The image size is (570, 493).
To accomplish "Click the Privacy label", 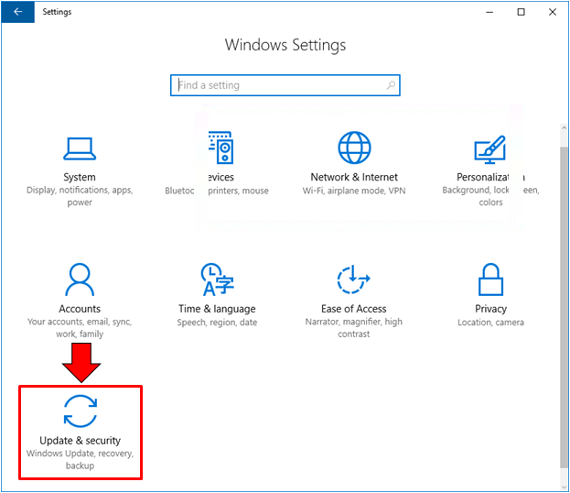I will [490, 309].
